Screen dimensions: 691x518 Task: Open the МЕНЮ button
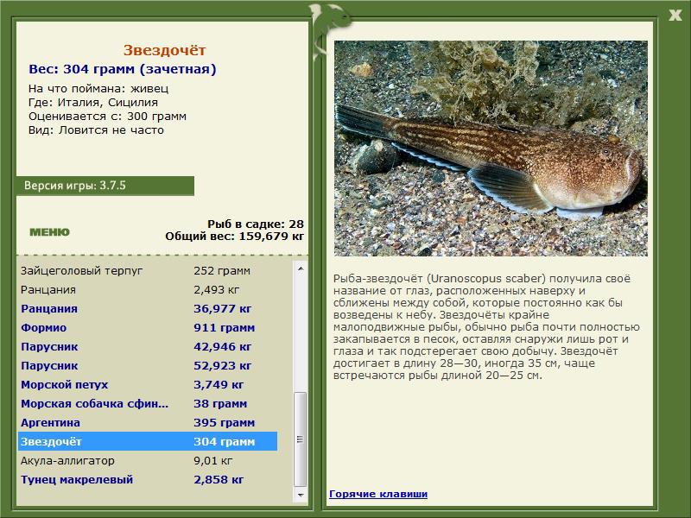(x=49, y=232)
